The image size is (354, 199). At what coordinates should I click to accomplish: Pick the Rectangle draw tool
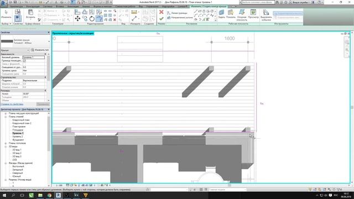pos(200,11)
